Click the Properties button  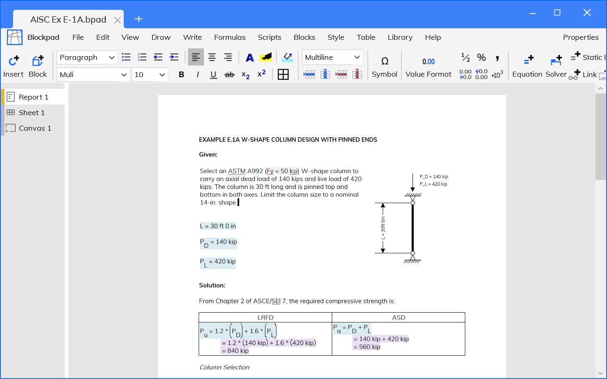pyautogui.click(x=580, y=37)
